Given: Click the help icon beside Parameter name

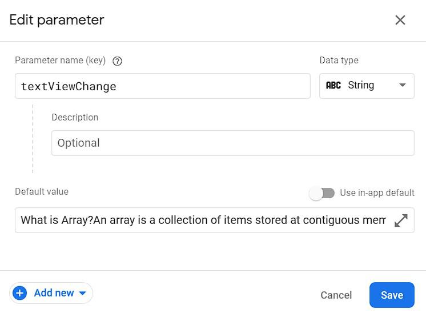Looking at the screenshot, I should click(x=118, y=61).
